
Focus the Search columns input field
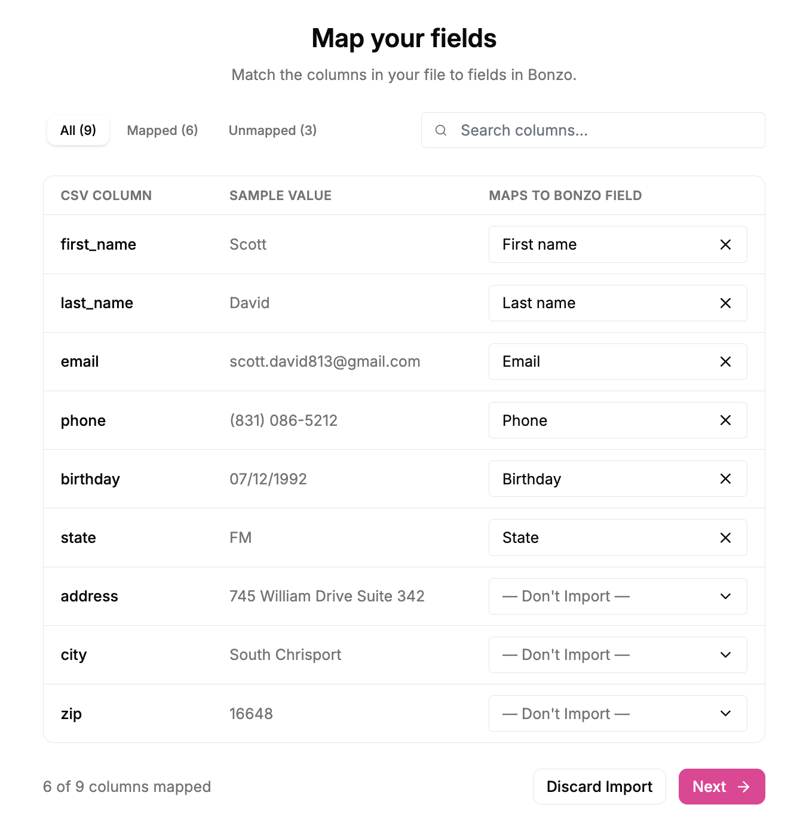click(593, 130)
